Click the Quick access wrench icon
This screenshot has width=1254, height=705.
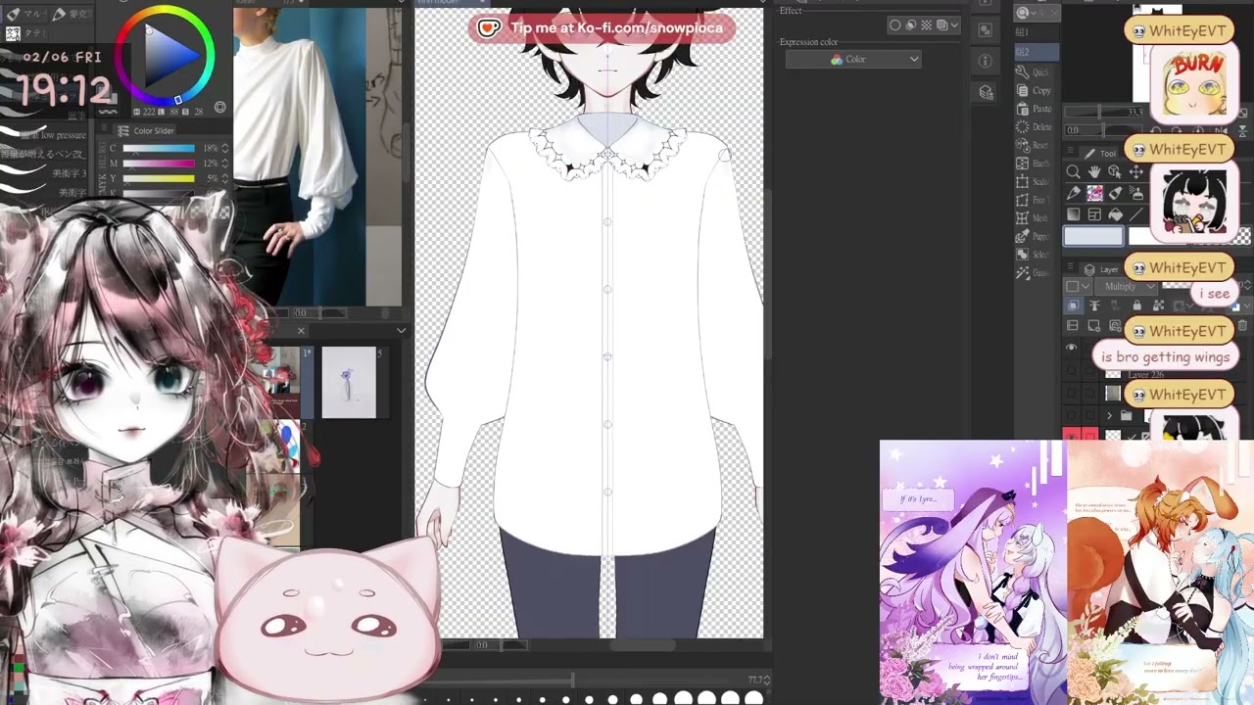click(1022, 72)
